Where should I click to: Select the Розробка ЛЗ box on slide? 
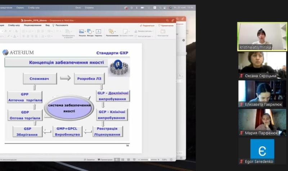pyautogui.click(x=89, y=79)
